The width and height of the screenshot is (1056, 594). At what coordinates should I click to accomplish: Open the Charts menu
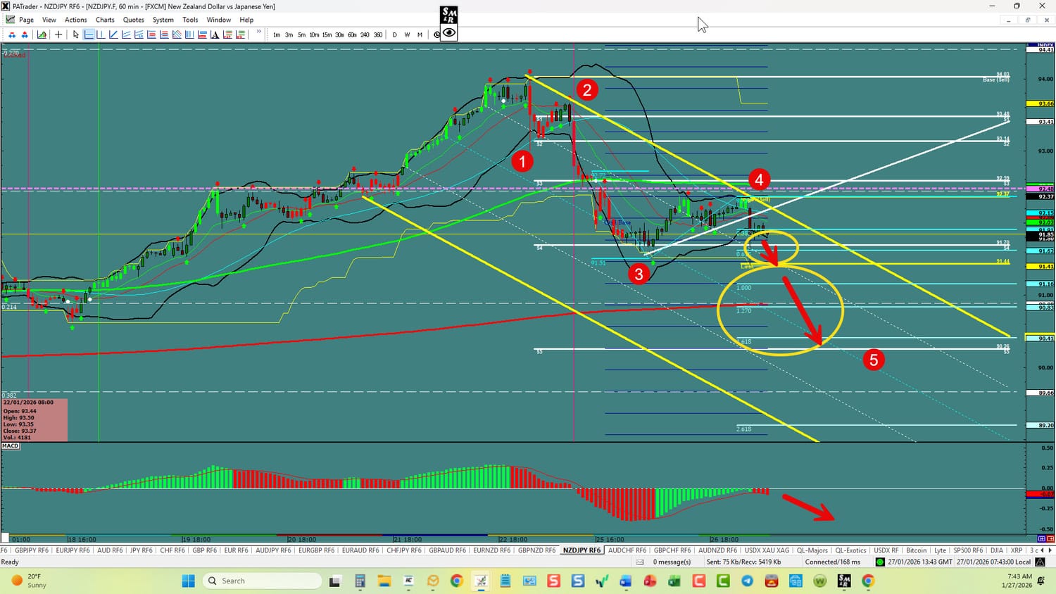click(105, 20)
